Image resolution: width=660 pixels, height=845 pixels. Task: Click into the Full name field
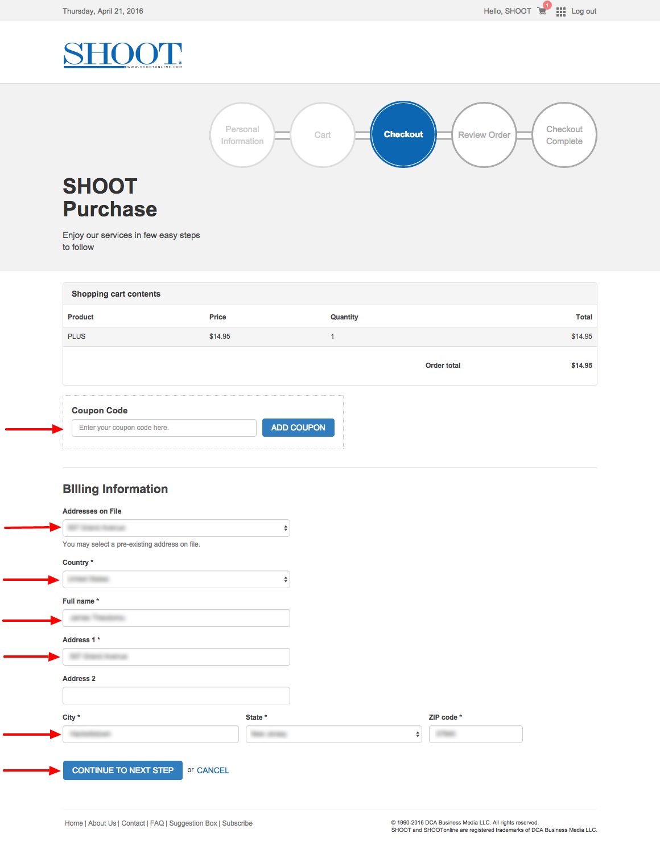[176, 618]
